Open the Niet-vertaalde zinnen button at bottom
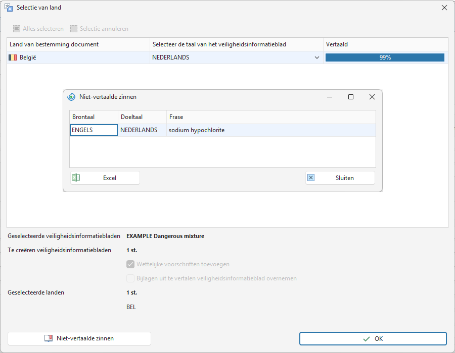Viewport: 455px width, 353px height. coord(79,338)
